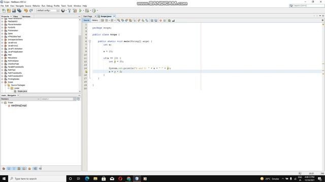This screenshot has width=325, height=182.
Task: Click the Windows Start button
Action: point(4,178)
